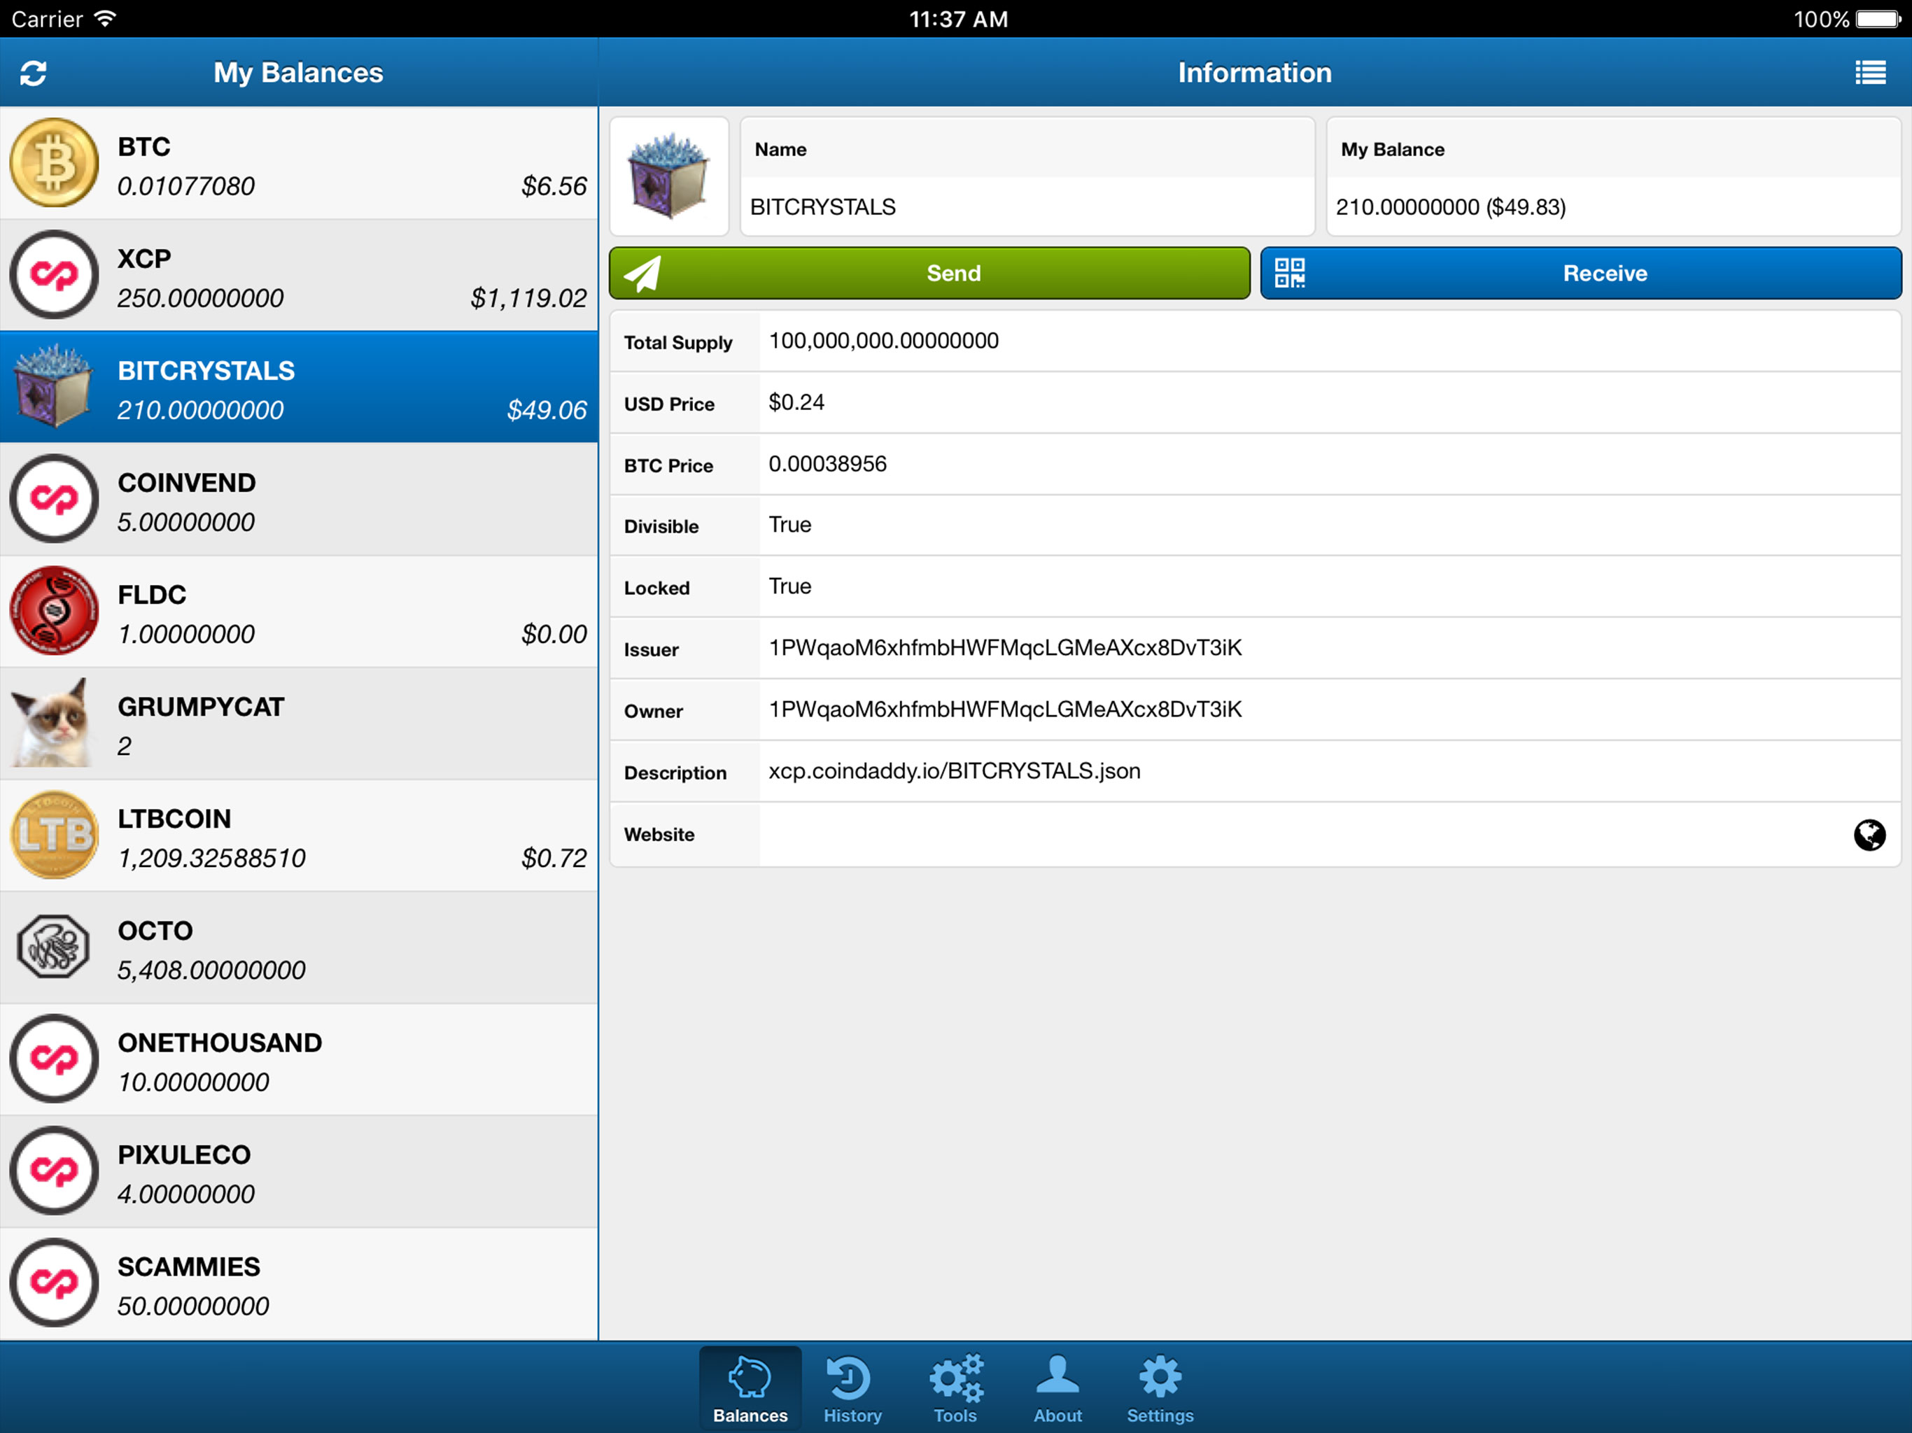The width and height of the screenshot is (1912, 1433).
Task: Select the XCP 250.00000000 balance row
Action: tap(299, 276)
